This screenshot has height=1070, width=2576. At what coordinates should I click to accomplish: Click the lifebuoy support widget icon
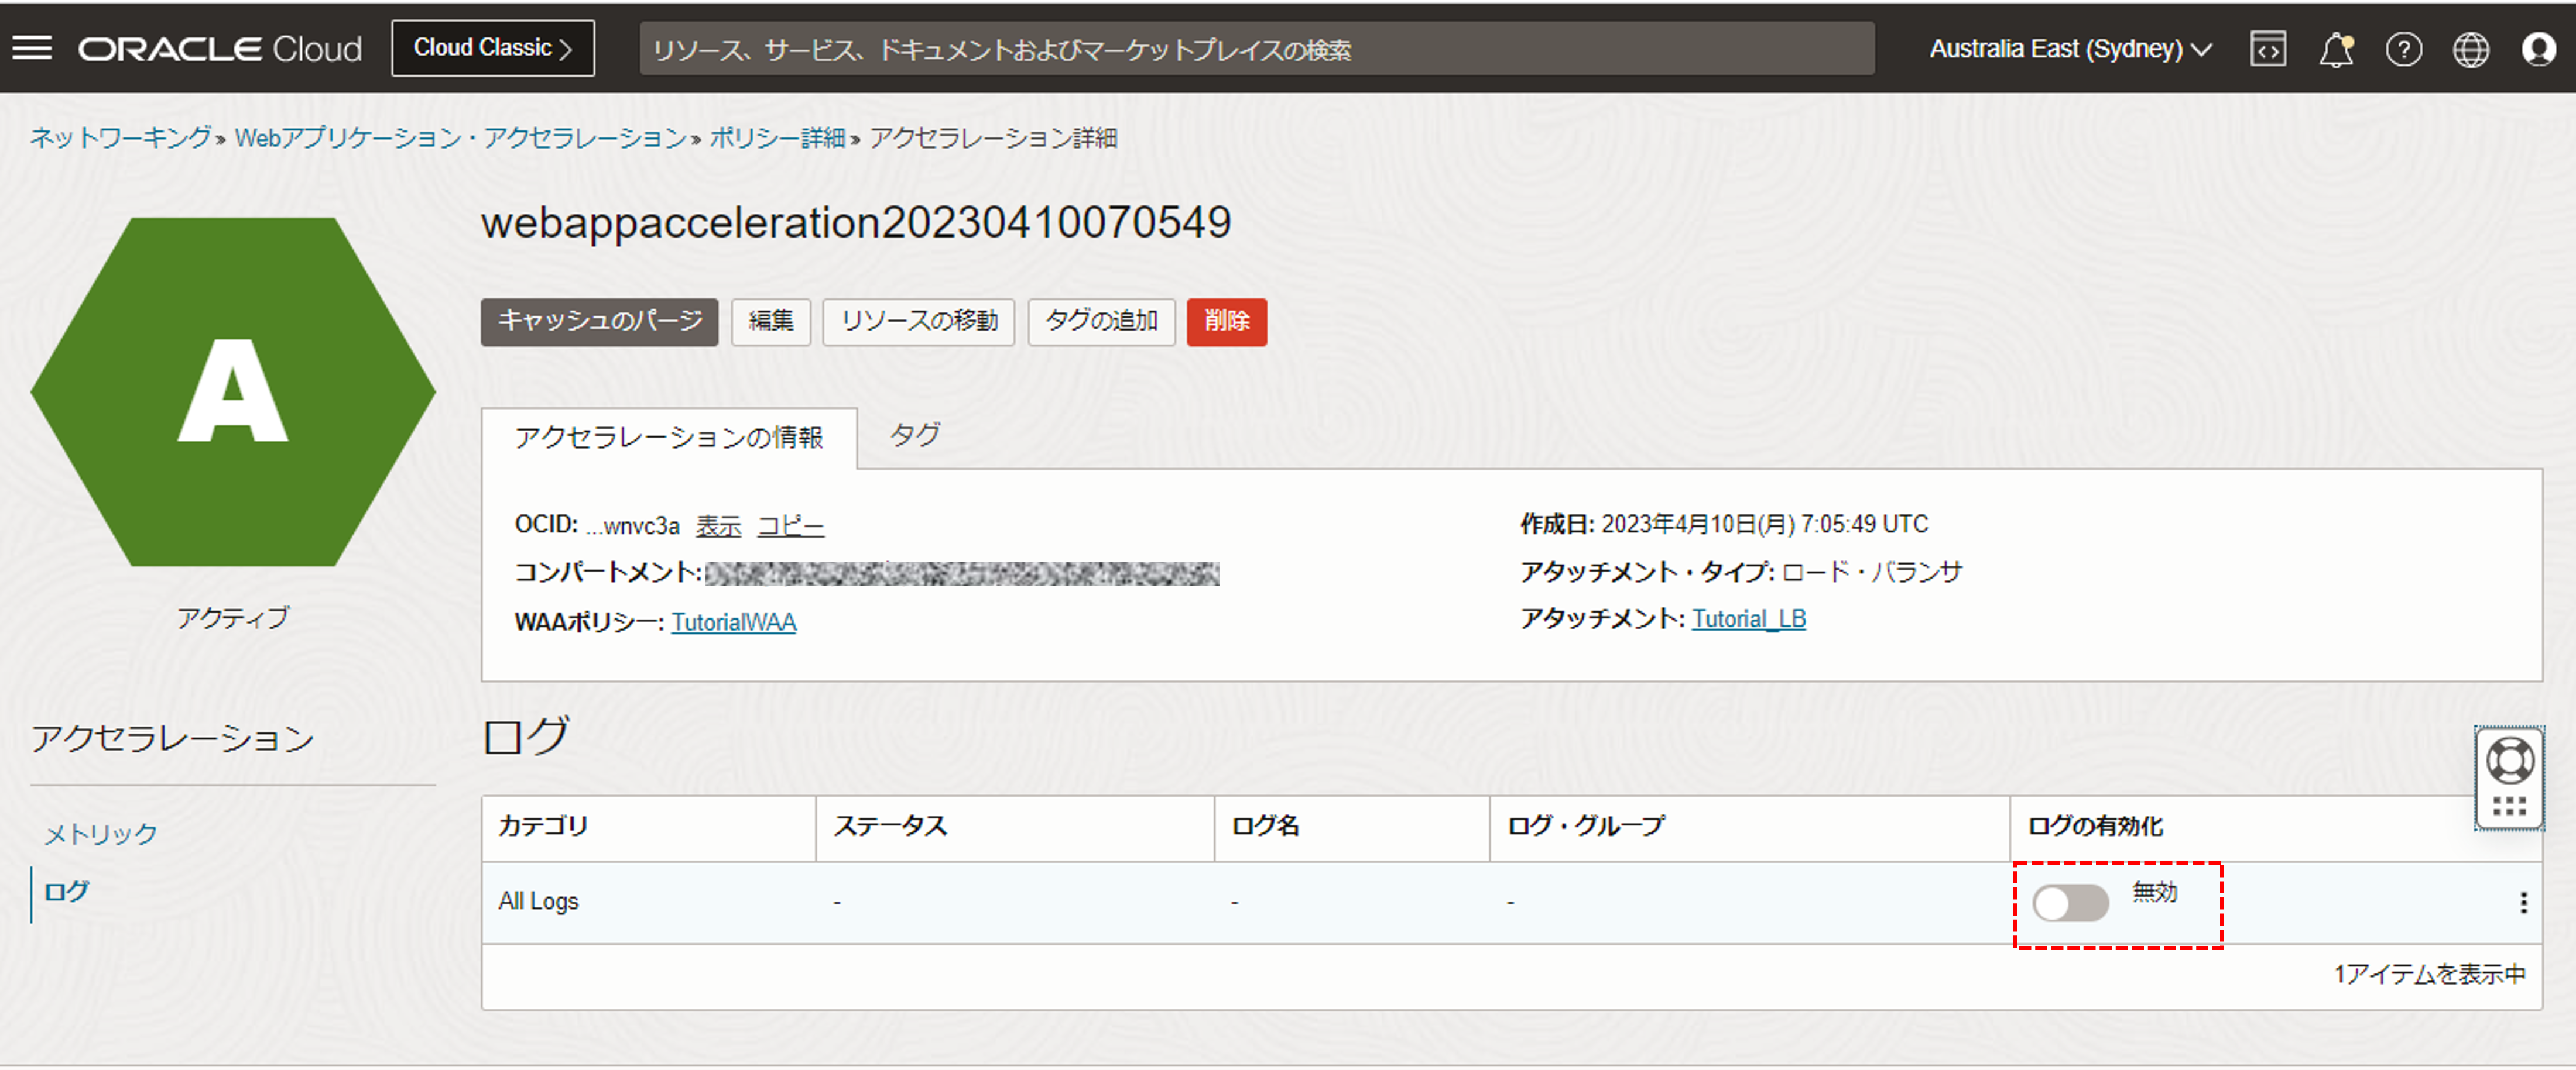pos(2509,761)
